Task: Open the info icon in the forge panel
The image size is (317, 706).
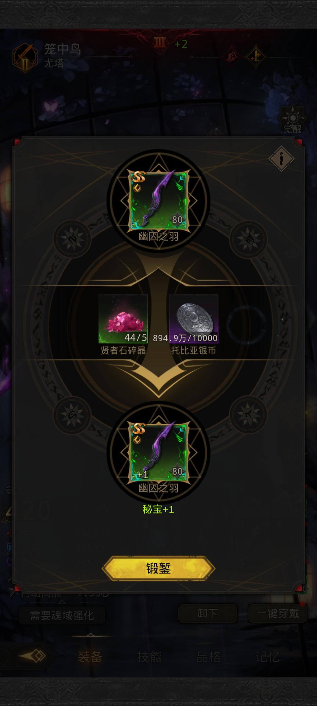Action: [x=281, y=159]
